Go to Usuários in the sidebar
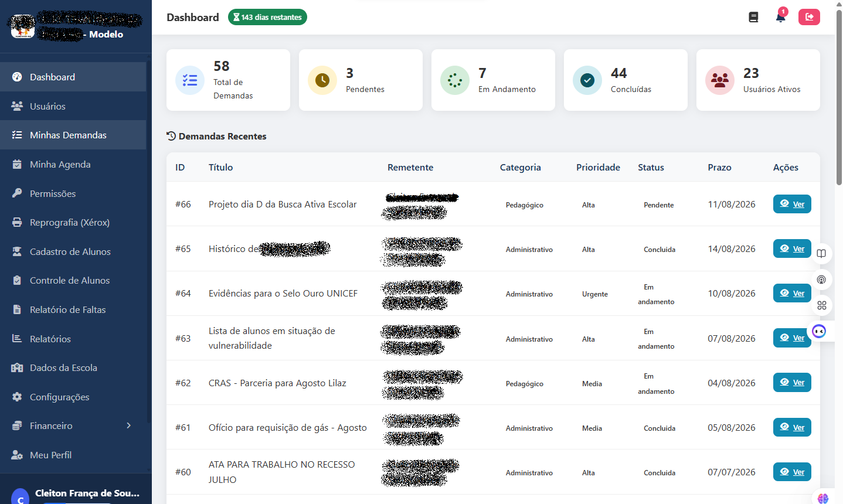Image resolution: width=843 pixels, height=504 pixels. (73, 106)
